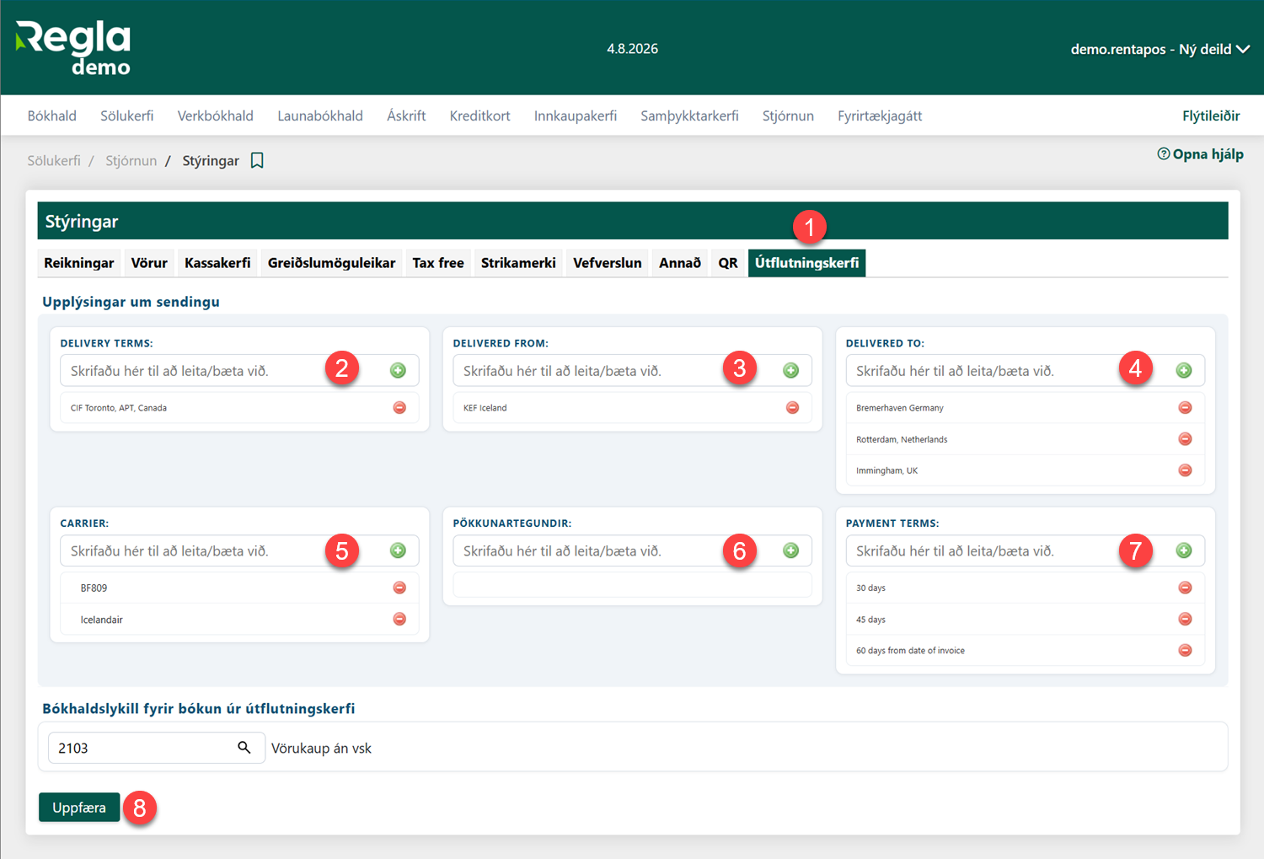Viewport: 1264px width, 859px height.
Task: Click the date 4.8.2026 in the header
Action: click(x=633, y=49)
